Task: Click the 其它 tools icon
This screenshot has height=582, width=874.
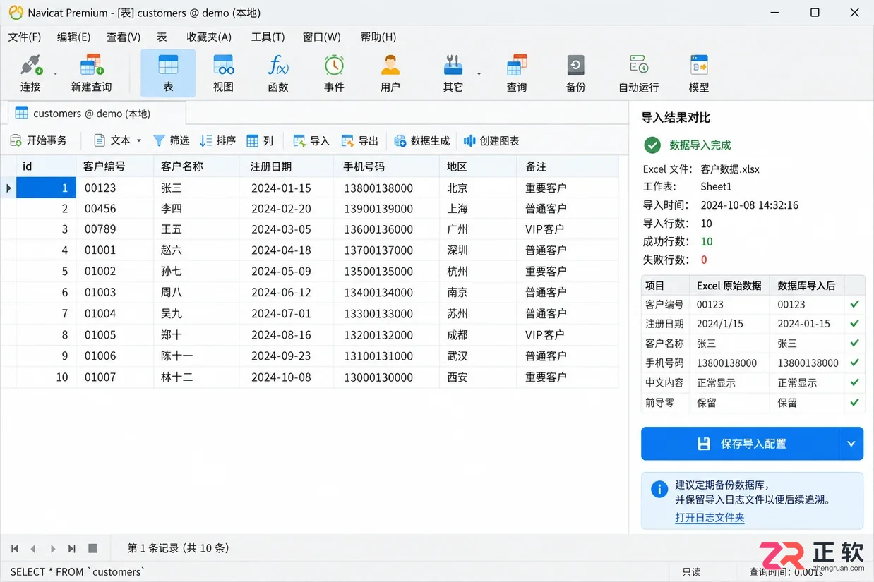Action: coord(453,66)
